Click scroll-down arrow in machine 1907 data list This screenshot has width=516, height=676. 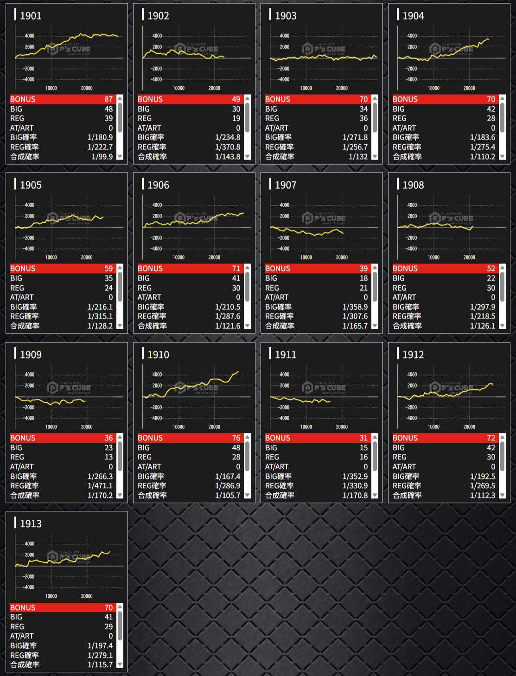[375, 326]
